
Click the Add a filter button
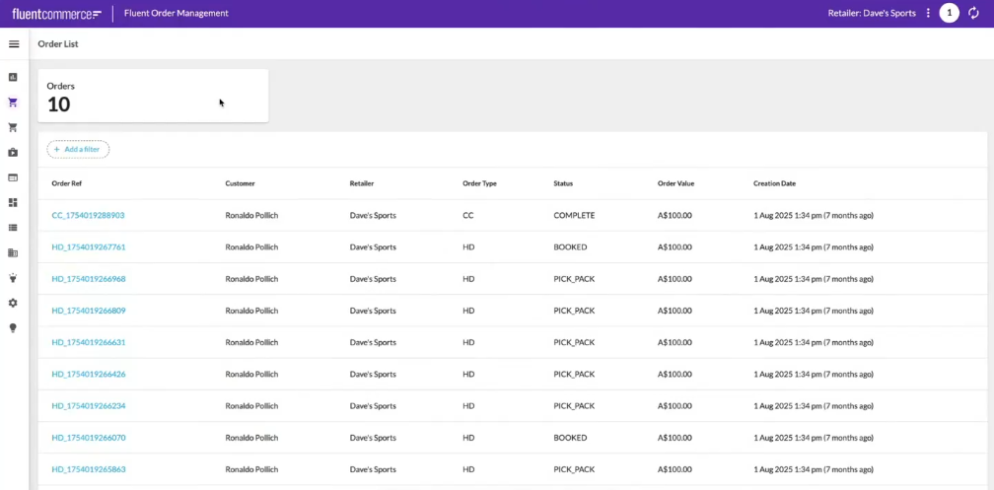(x=78, y=150)
